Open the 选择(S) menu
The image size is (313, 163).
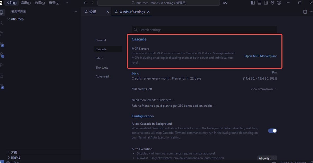pyautogui.click(x=40, y=3)
